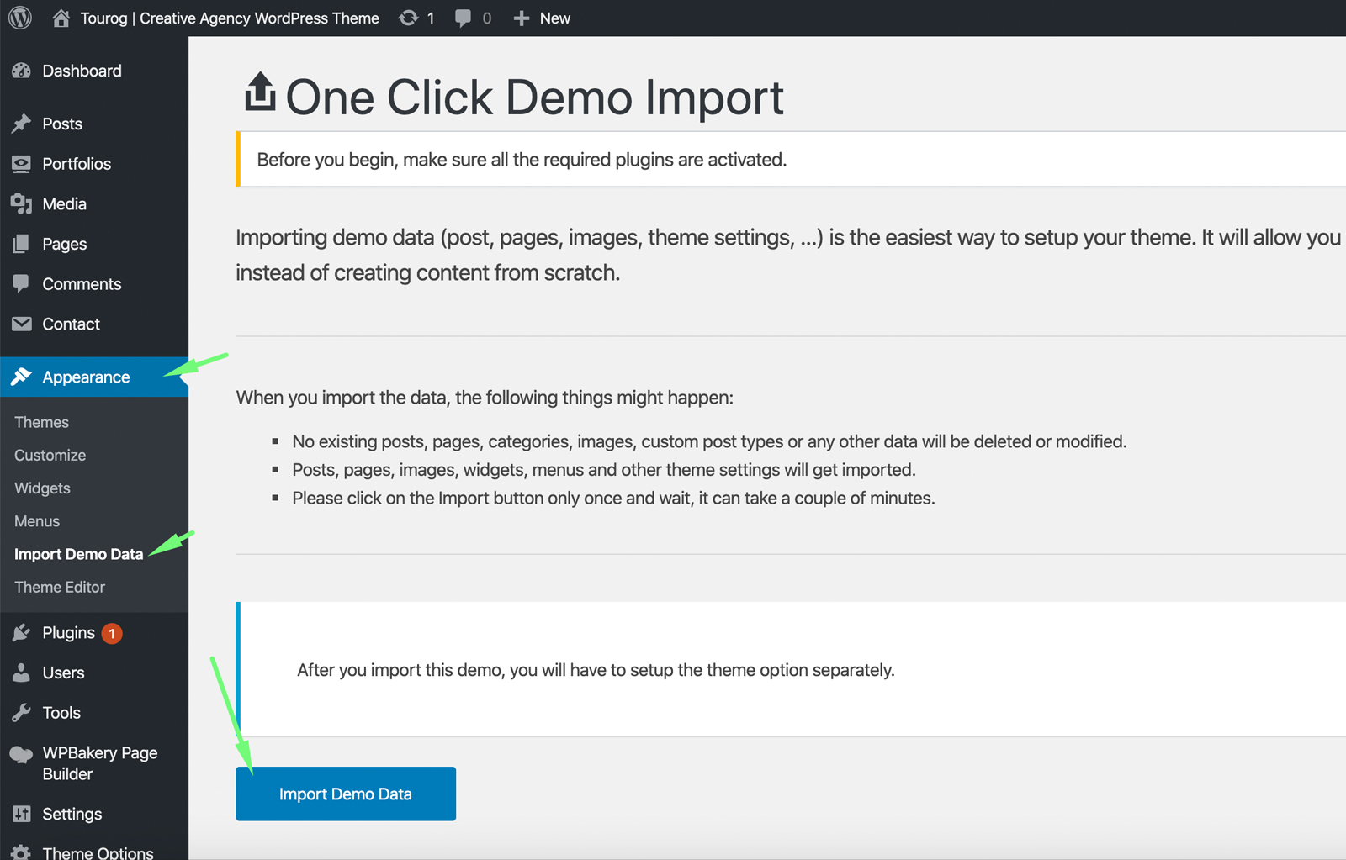
Task: Click the Media sidebar icon
Action: [x=22, y=203]
